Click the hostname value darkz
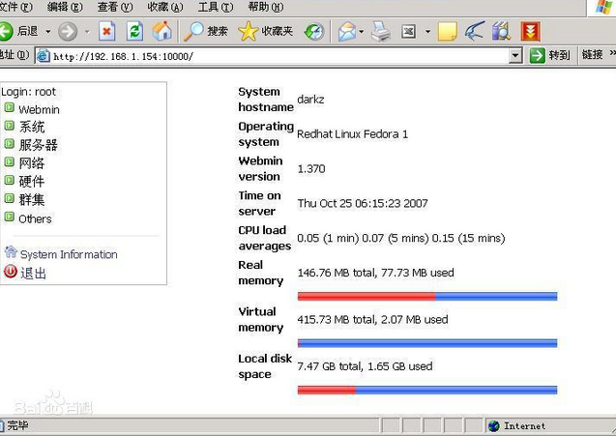616x436 pixels. coord(310,99)
